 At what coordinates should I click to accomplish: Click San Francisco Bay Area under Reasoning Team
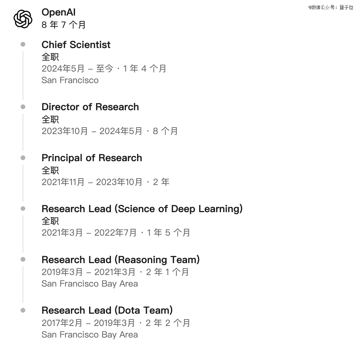pos(90,284)
